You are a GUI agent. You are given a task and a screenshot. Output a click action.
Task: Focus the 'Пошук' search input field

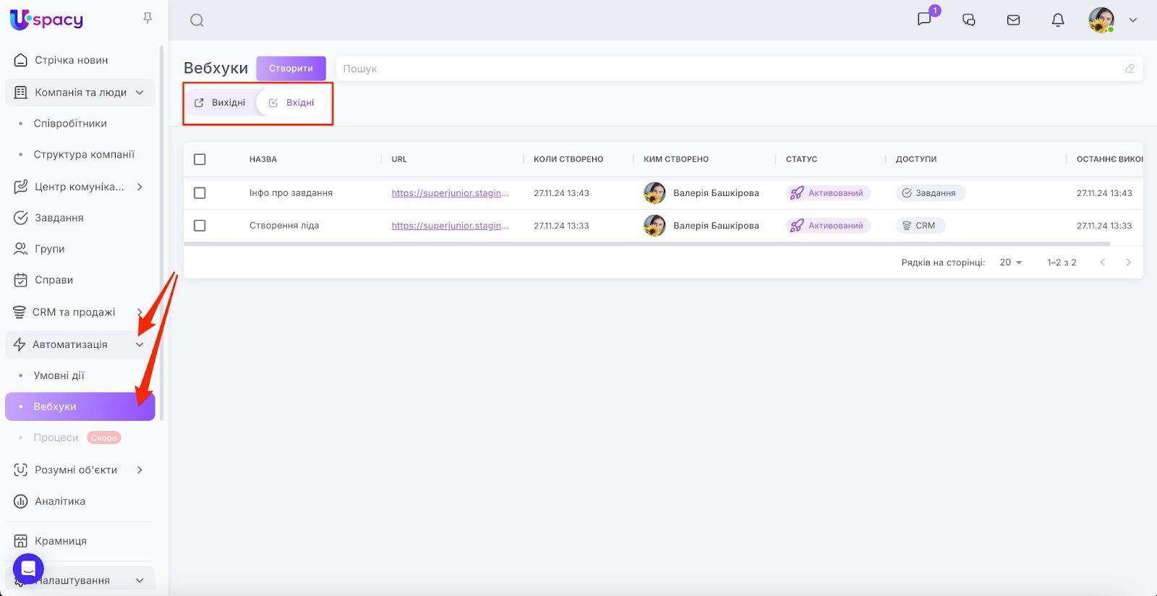point(723,69)
